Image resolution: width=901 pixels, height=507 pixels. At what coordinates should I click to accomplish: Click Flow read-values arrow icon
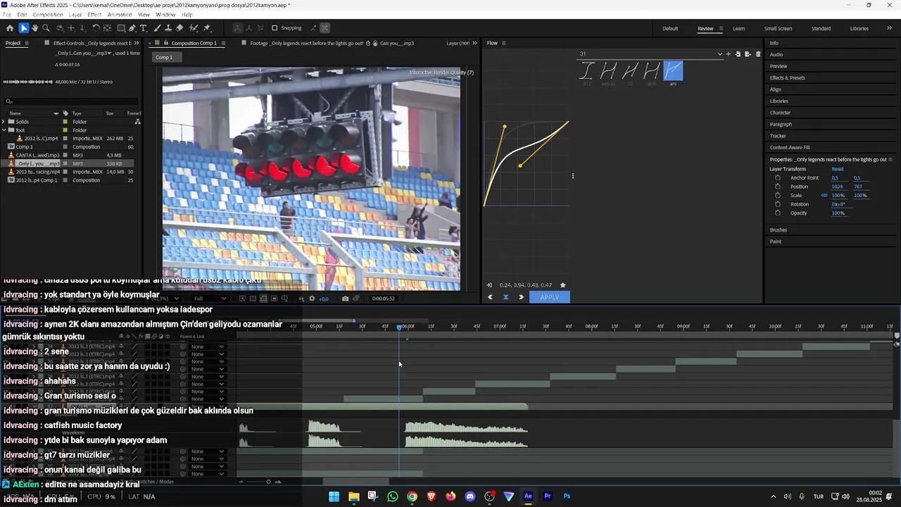tap(489, 285)
